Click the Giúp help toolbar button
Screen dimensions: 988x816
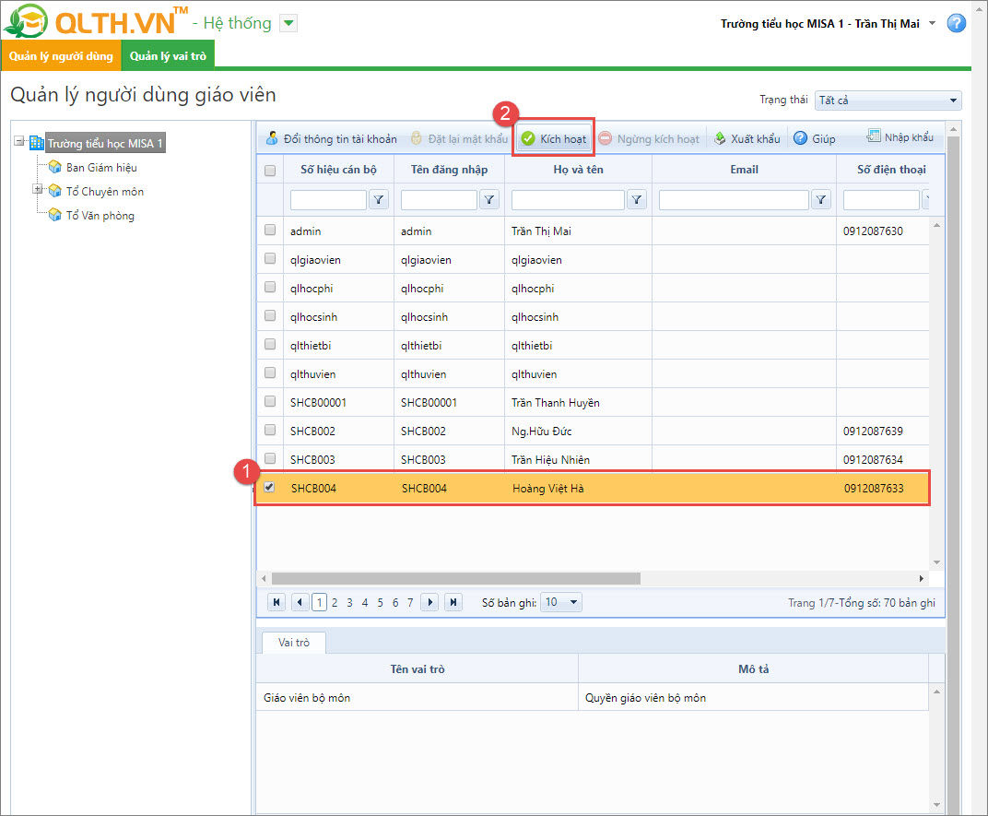tap(815, 138)
